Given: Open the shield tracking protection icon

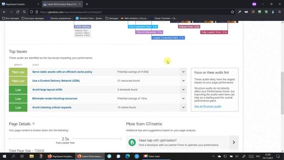Looking at the screenshot, I should coord(32,12).
